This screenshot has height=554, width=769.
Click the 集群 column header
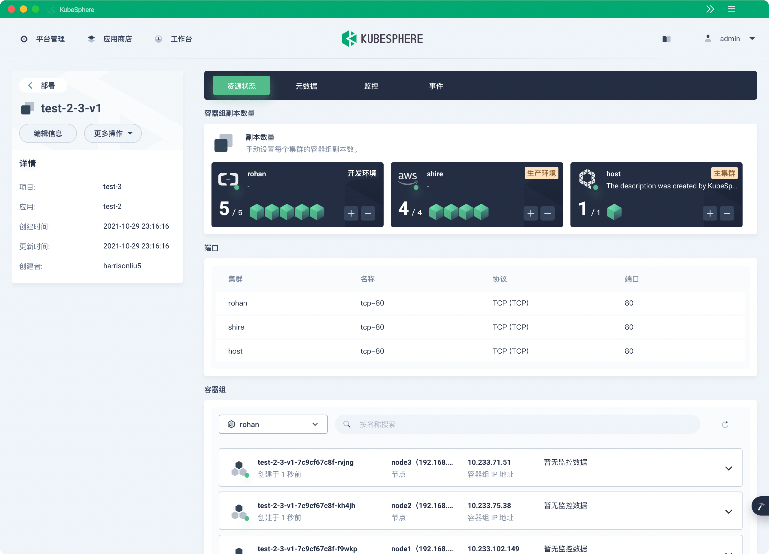235,279
